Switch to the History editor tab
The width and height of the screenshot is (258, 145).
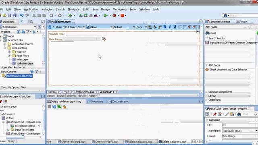[92, 96]
